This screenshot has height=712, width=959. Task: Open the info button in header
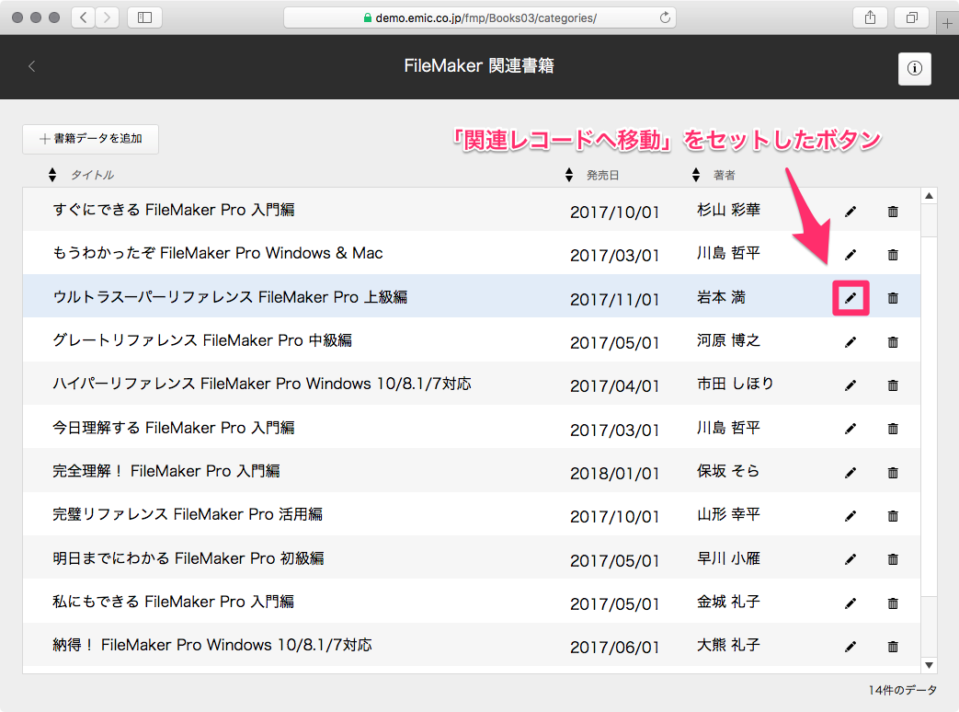click(914, 68)
